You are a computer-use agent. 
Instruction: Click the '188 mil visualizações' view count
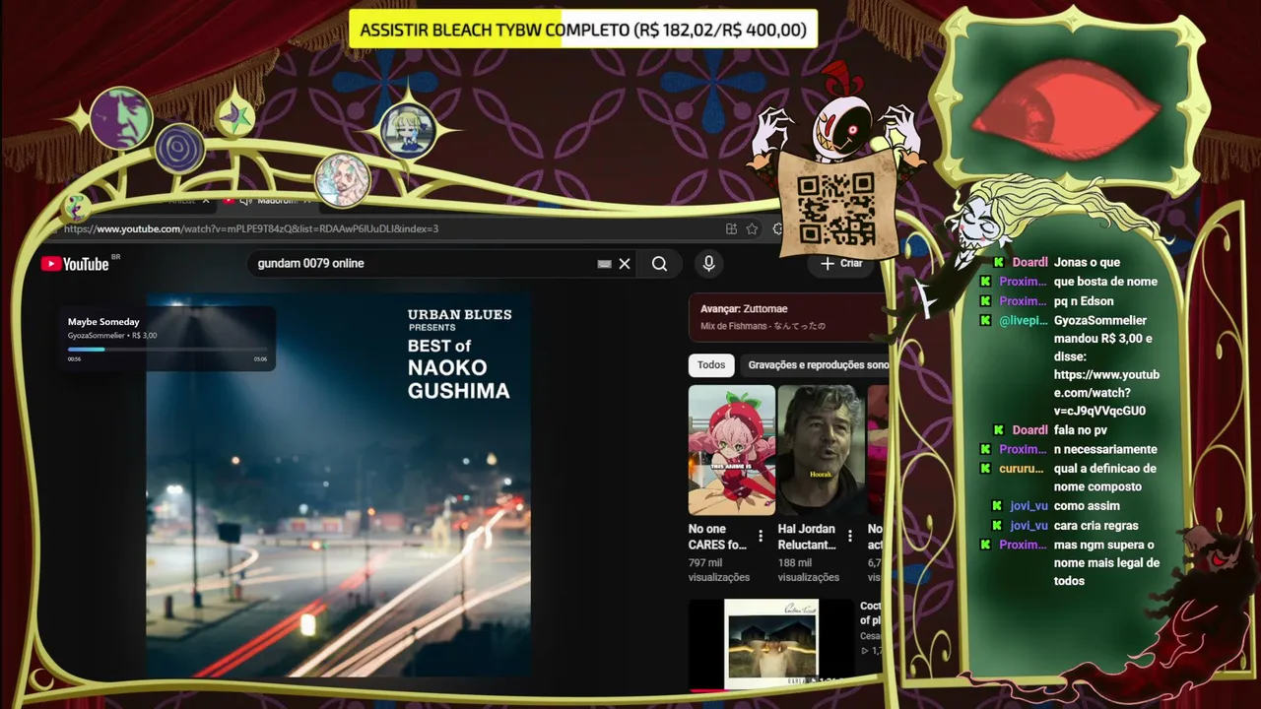point(808,570)
